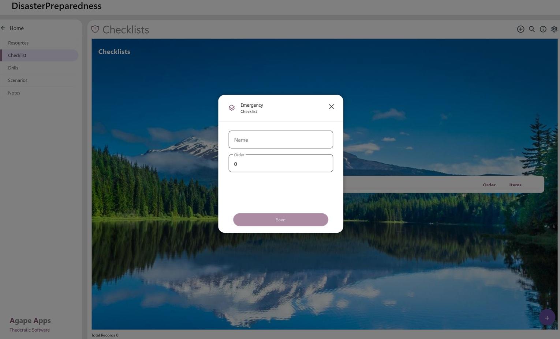
Task: Open Resources in the sidebar
Action: pyautogui.click(x=18, y=43)
